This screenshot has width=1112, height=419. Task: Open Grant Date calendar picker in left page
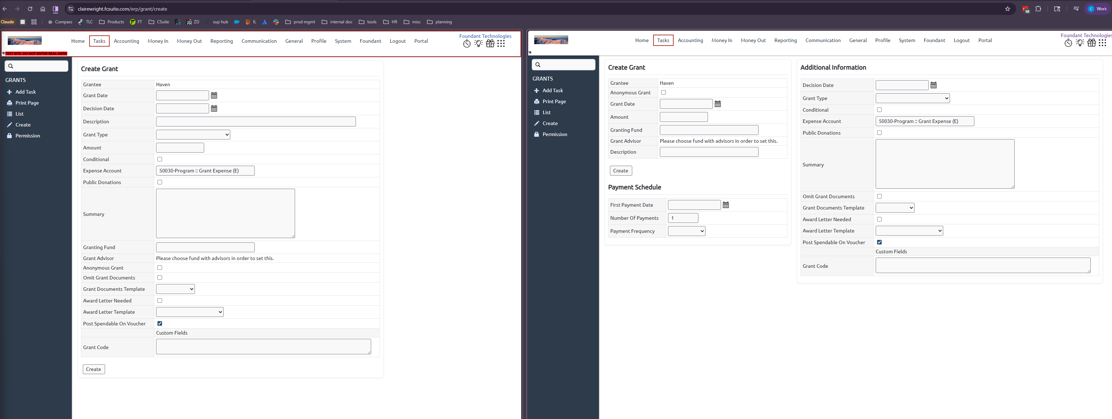click(x=214, y=96)
